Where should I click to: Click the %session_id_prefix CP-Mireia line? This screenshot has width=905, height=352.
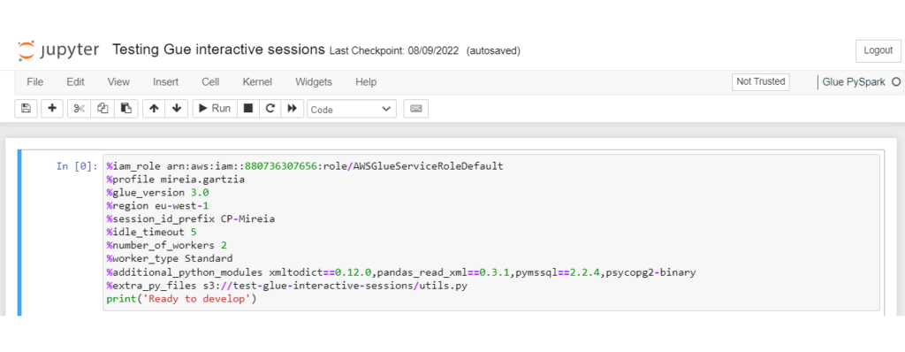coord(191,219)
